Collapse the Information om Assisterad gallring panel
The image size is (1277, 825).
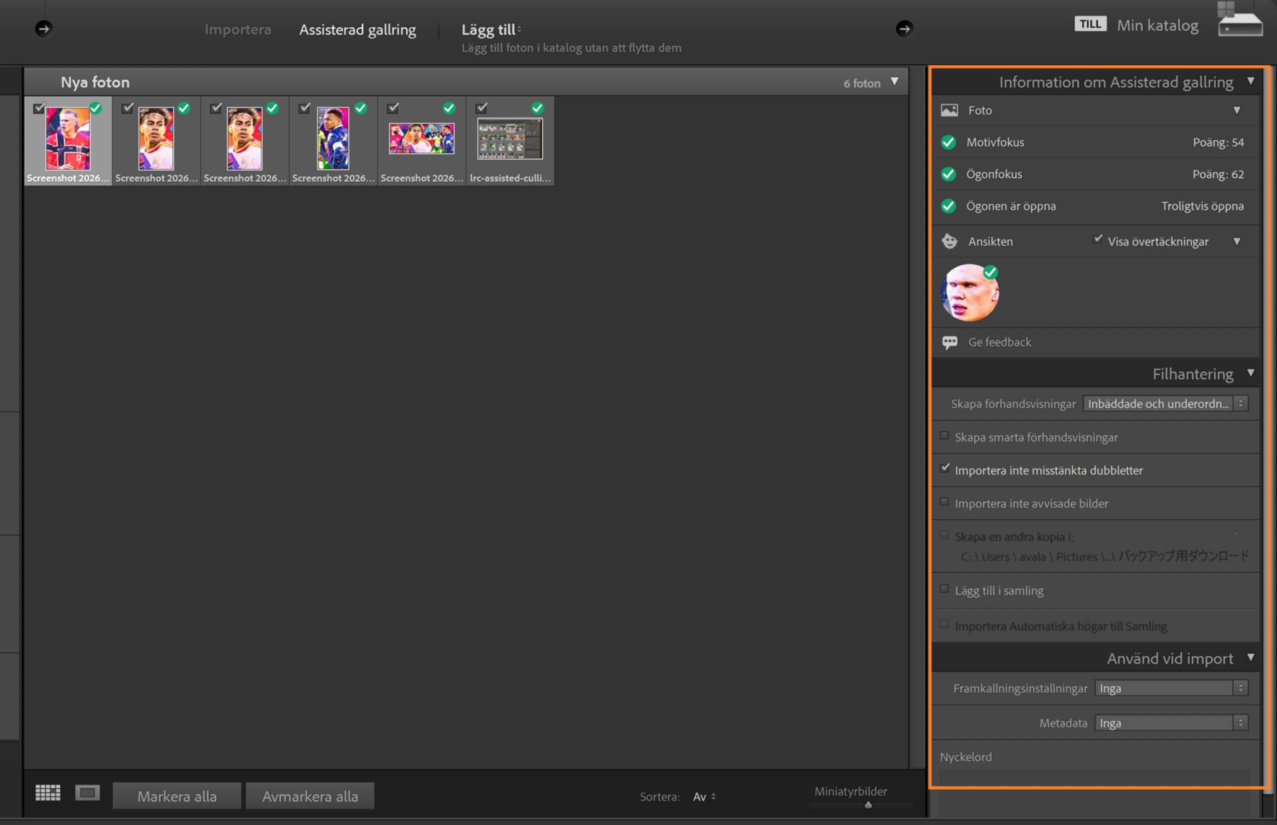pos(1250,81)
